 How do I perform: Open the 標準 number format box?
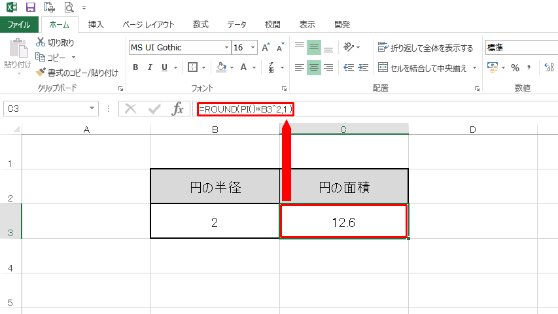522,47
